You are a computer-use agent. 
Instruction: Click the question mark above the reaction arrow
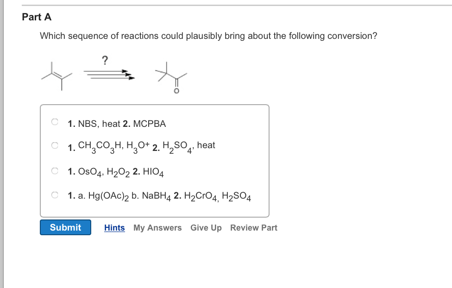pos(105,61)
